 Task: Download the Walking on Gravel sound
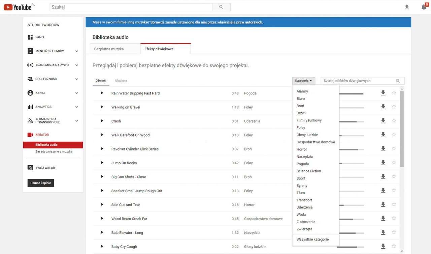(x=383, y=107)
